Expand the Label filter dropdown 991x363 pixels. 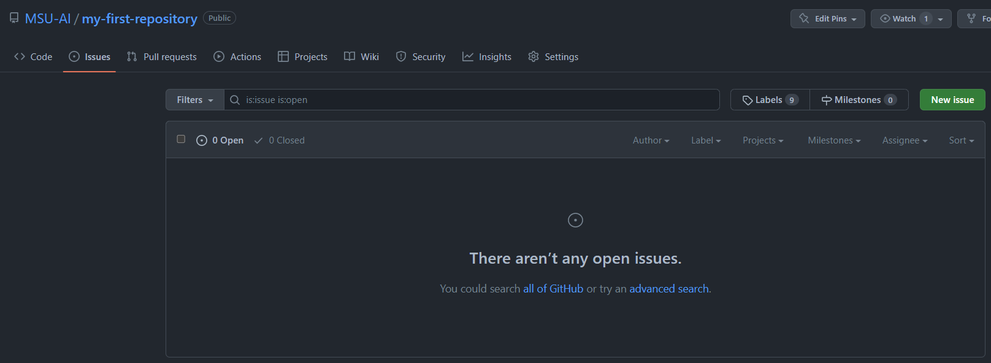[706, 140]
